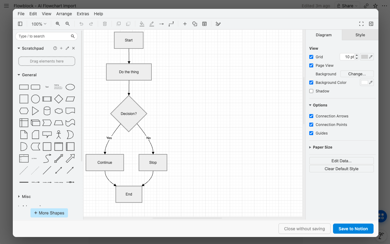Open the Help menu
The image size is (390, 244).
pos(98,14)
